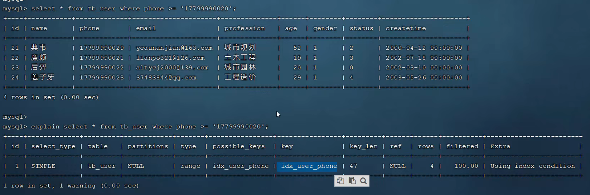This screenshot has width=590, height=195.
Task: Click the 'select_type' column header
Action: (x=53, y=146)
